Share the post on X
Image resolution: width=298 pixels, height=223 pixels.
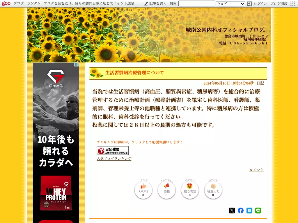click(232, 211)
